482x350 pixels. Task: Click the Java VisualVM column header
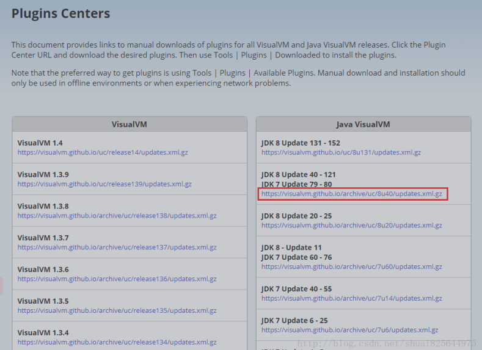point(363,124)
